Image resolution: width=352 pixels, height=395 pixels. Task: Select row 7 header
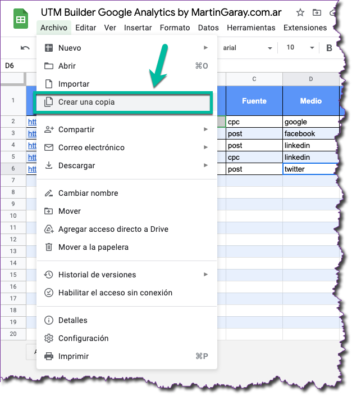[x=13, y=181]
